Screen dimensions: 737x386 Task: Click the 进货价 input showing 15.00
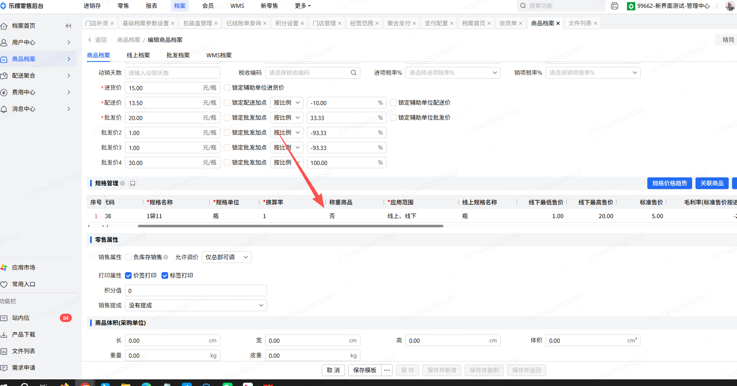coord(173,88)
